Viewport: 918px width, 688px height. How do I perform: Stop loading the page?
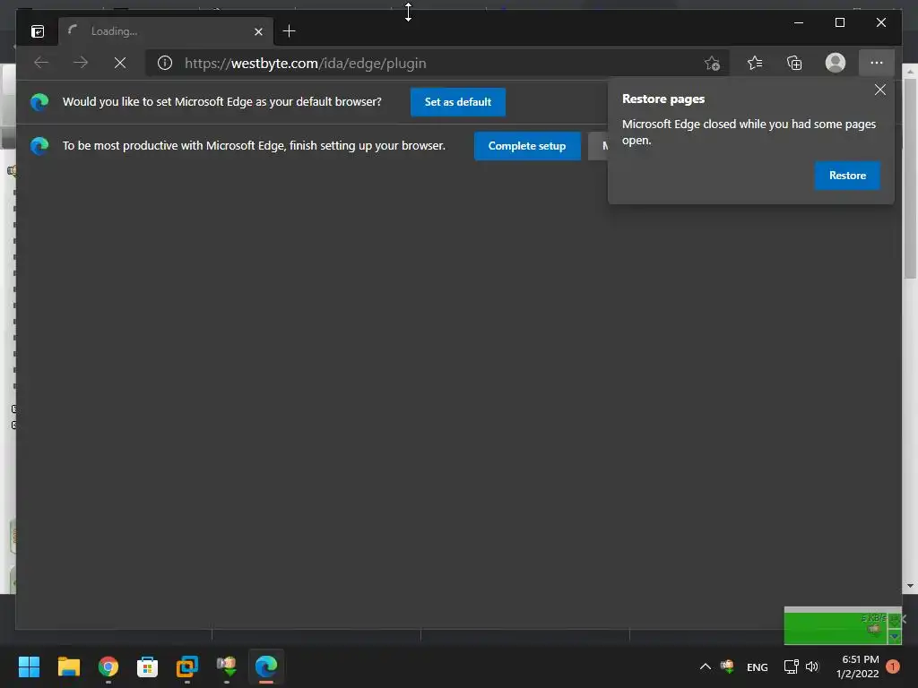[120, 63]
